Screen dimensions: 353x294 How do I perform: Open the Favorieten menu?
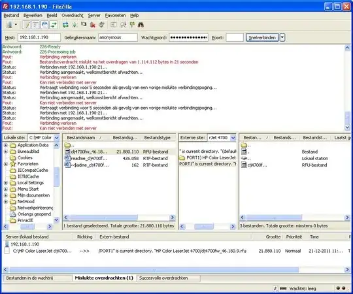[115, 15]
